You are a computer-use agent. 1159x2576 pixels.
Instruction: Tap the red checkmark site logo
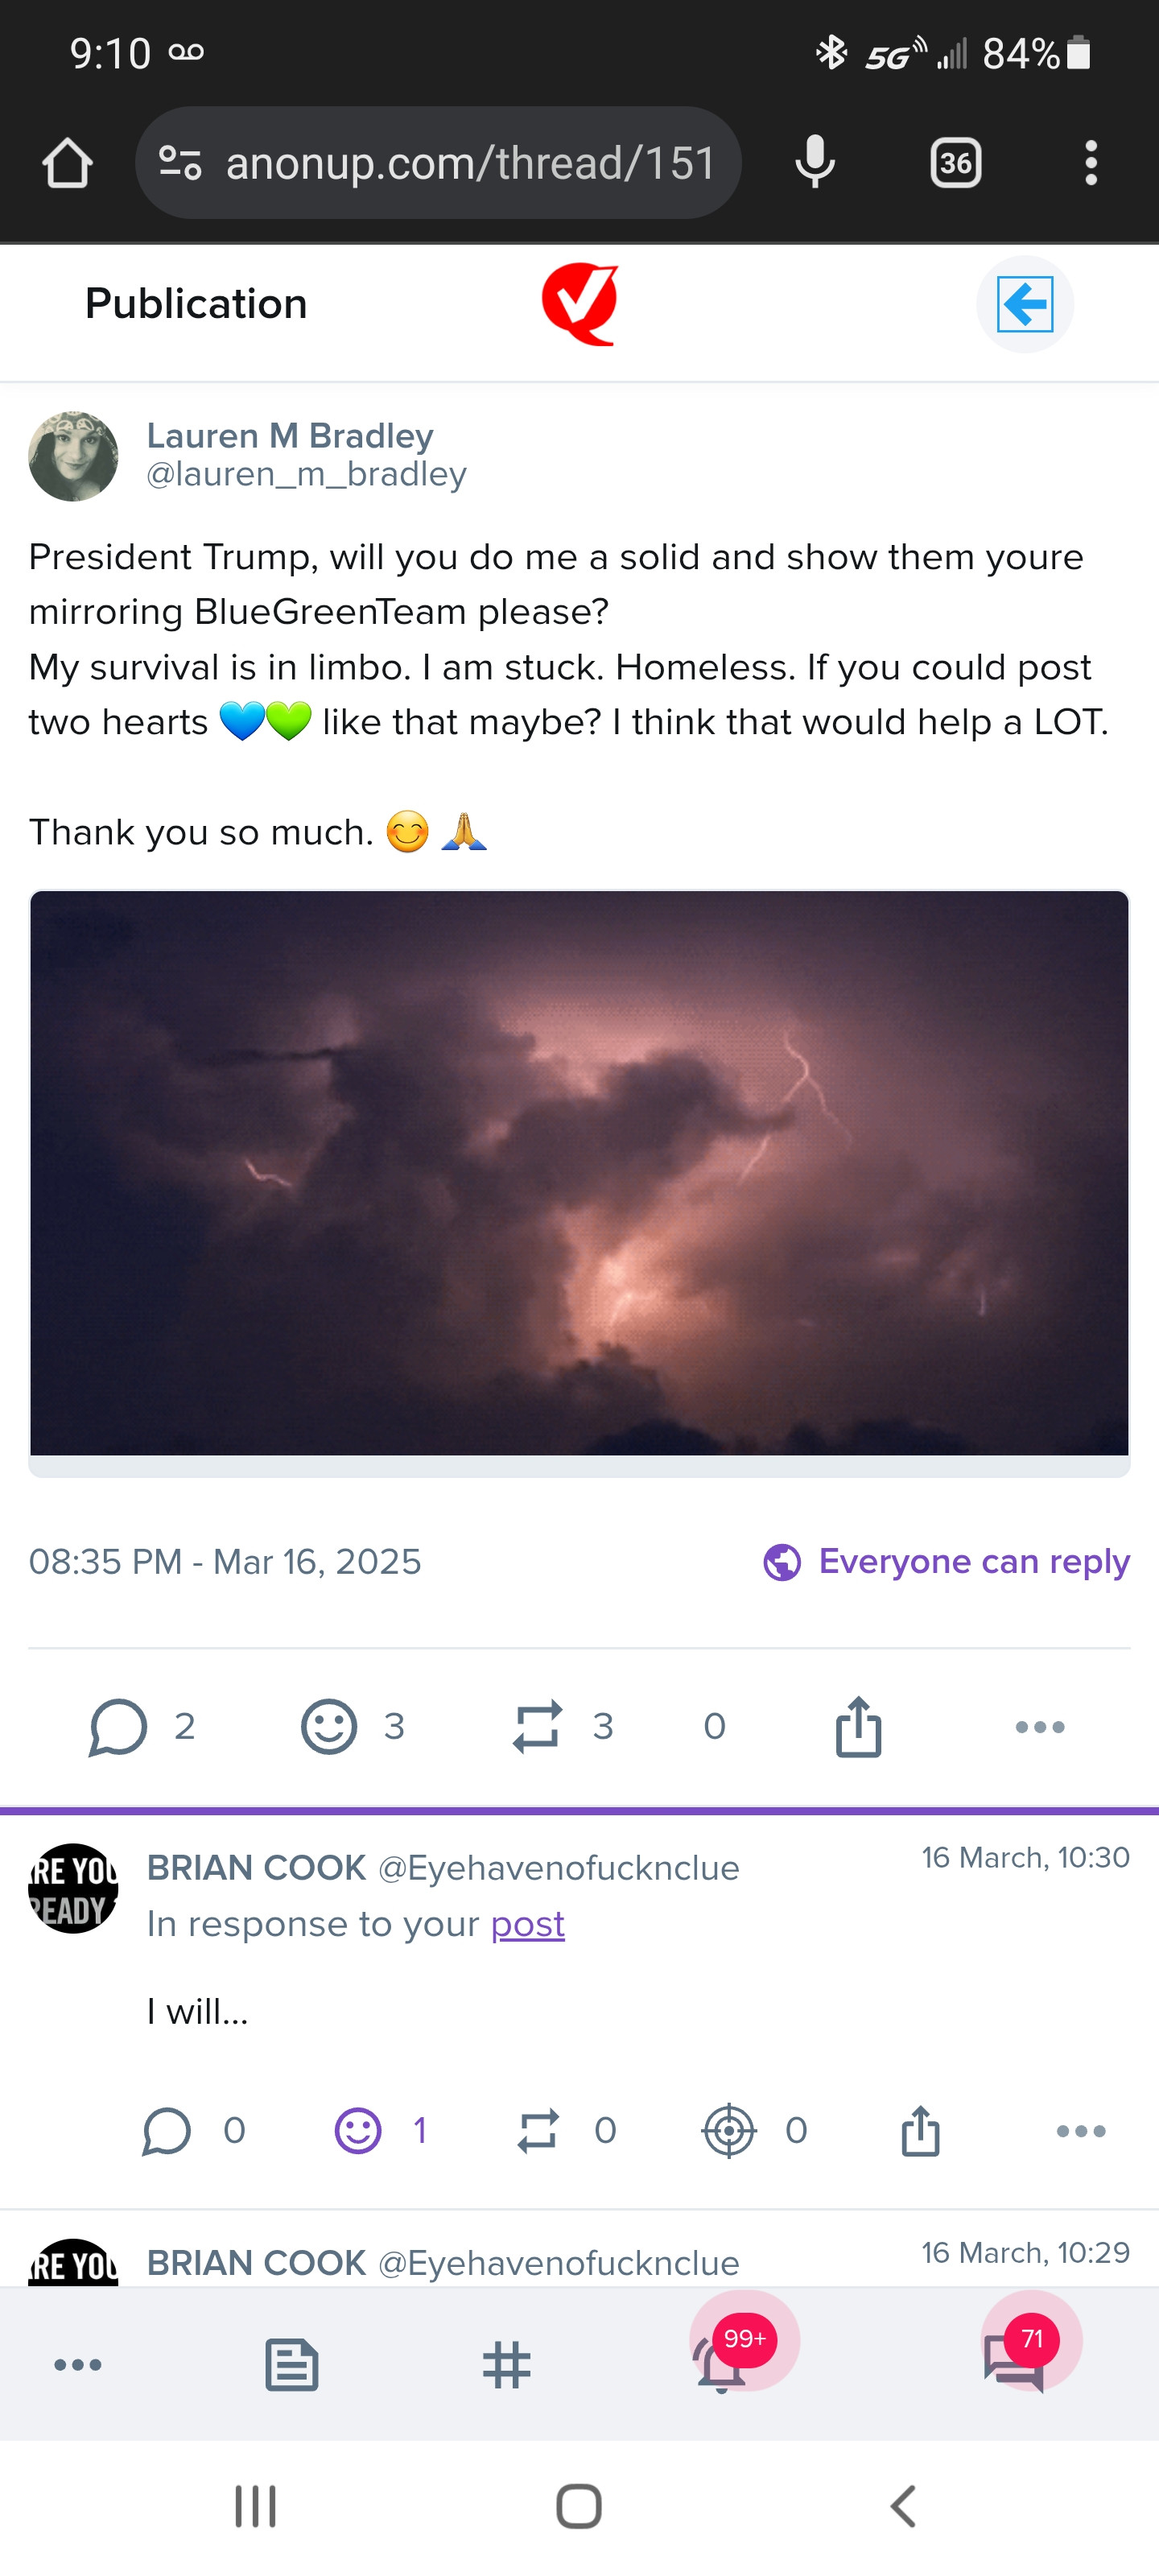click(580, 304)
